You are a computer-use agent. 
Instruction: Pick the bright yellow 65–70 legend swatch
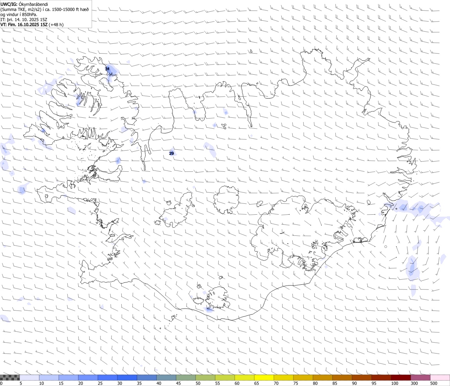(264, 377)
